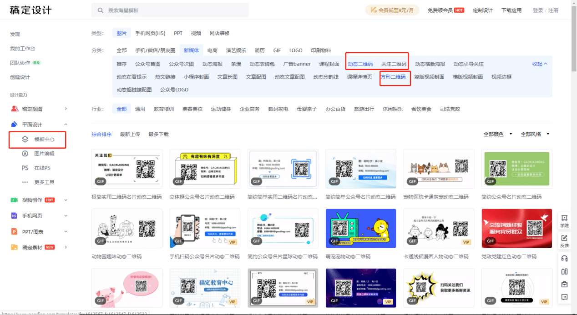Sort templates by 综合排序
The width and height of the screenshot is (577, 315).
tap(101, 134)
